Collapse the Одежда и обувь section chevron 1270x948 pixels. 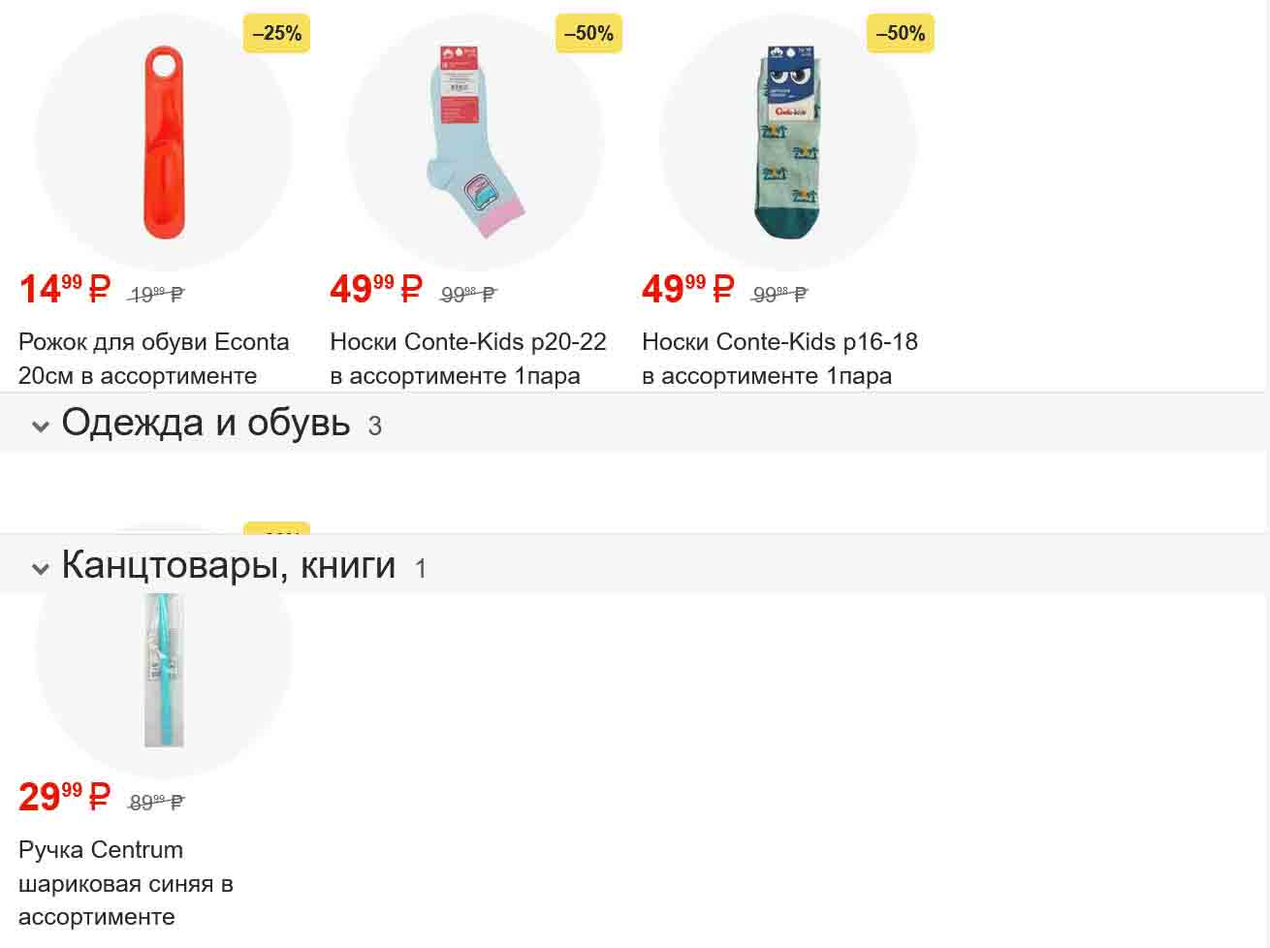click(41, 426)
